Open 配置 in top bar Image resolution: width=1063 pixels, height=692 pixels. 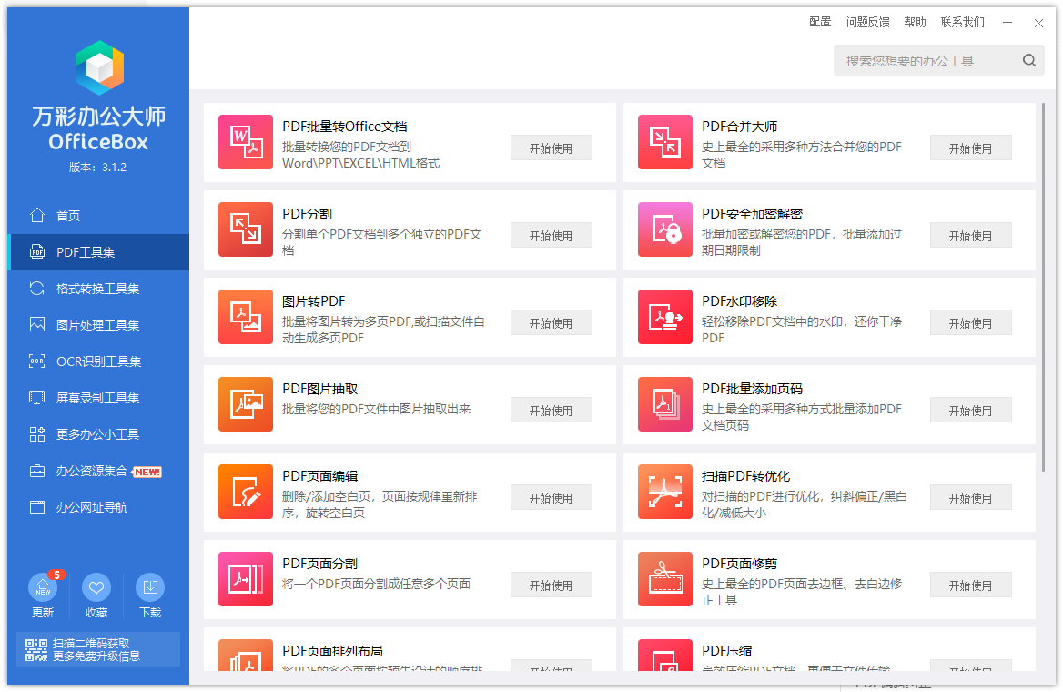click(820, 22)
